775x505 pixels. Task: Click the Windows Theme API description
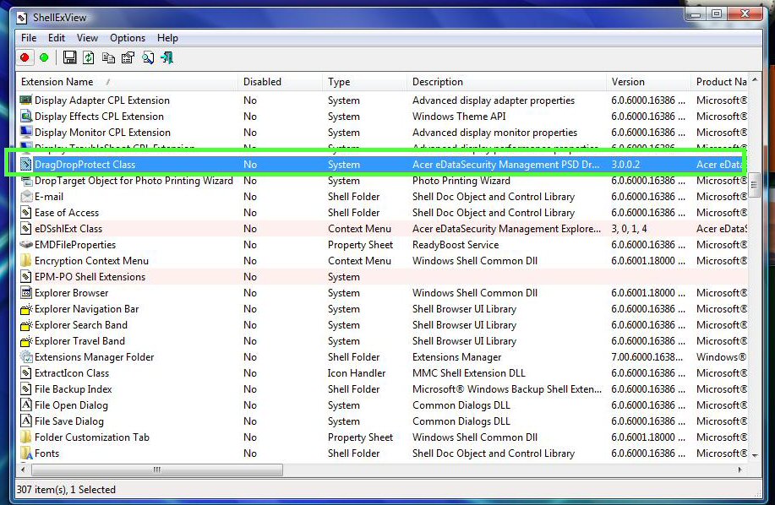click(x=459, y=117)
